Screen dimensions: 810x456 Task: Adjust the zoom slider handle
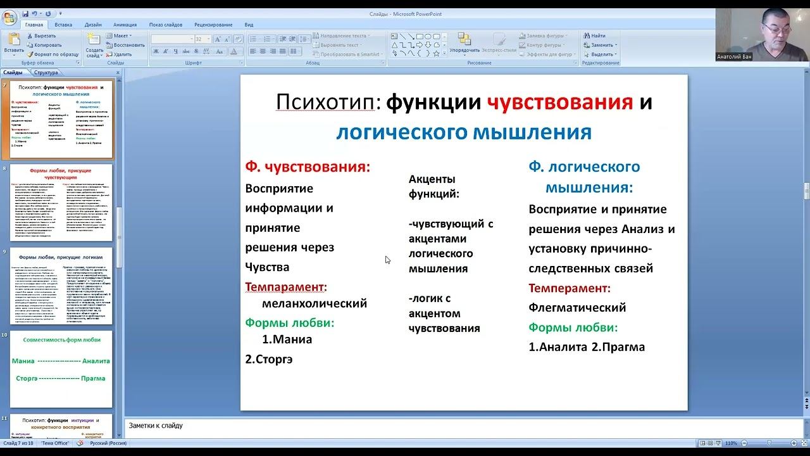pyautogui.click(x=769, y=443)
